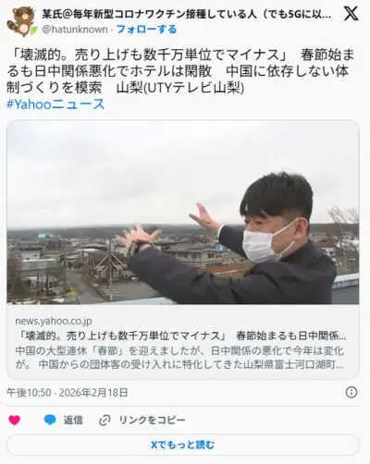370x464 pixels.
Task: Click the article description starting 中国の大型連休
Action: point(179,358)
